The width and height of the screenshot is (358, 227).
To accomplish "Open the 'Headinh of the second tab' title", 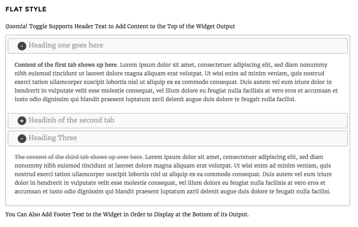I will [71, 120].
